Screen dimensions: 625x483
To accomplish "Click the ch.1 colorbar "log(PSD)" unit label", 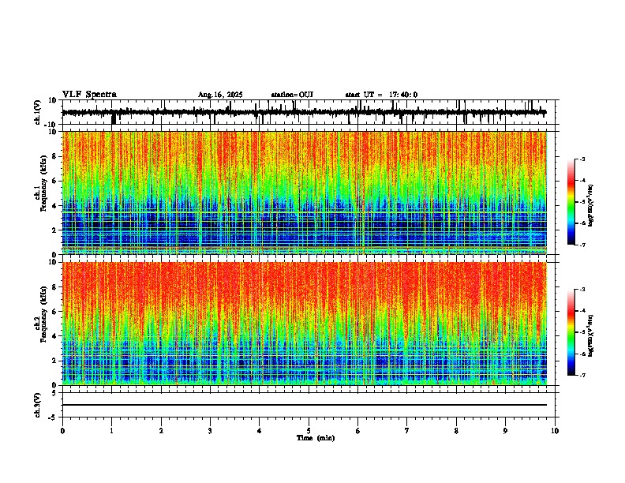I will point(591,205).
